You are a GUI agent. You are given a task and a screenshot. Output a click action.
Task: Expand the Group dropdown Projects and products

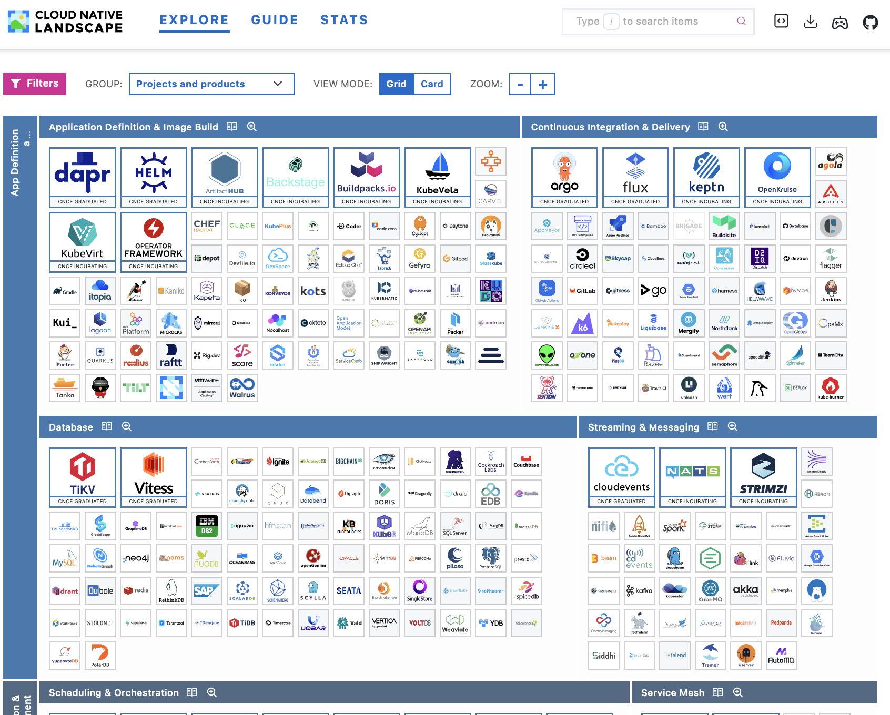pos(211,84)
